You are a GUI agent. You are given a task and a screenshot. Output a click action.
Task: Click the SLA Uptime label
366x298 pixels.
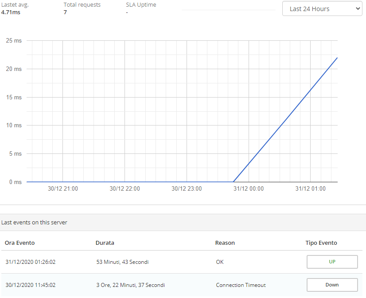tap(141, 5)
